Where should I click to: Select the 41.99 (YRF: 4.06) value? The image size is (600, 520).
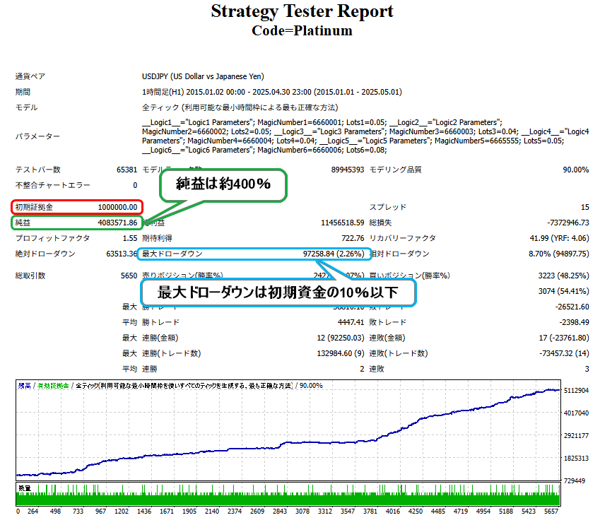pos(560,238)
